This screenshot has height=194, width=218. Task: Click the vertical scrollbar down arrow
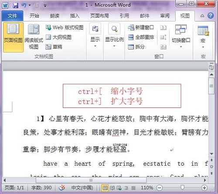(x=211, y=154)
